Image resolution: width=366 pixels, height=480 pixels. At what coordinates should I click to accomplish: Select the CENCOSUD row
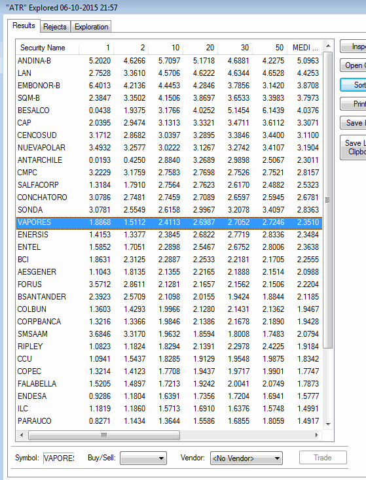(169, 135)
